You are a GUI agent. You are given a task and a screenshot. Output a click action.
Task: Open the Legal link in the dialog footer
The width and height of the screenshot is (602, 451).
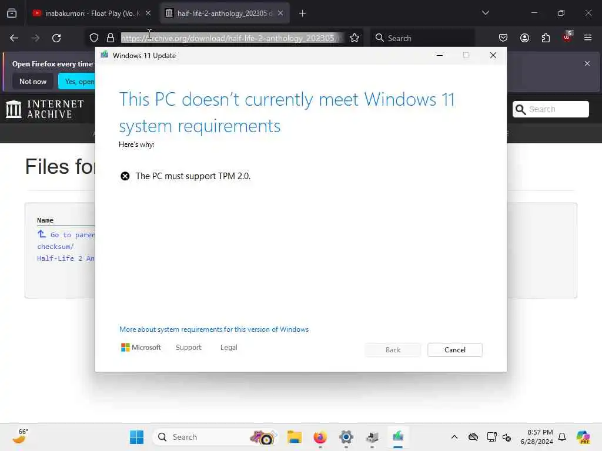pyautogui.click(x=229, y=348)
